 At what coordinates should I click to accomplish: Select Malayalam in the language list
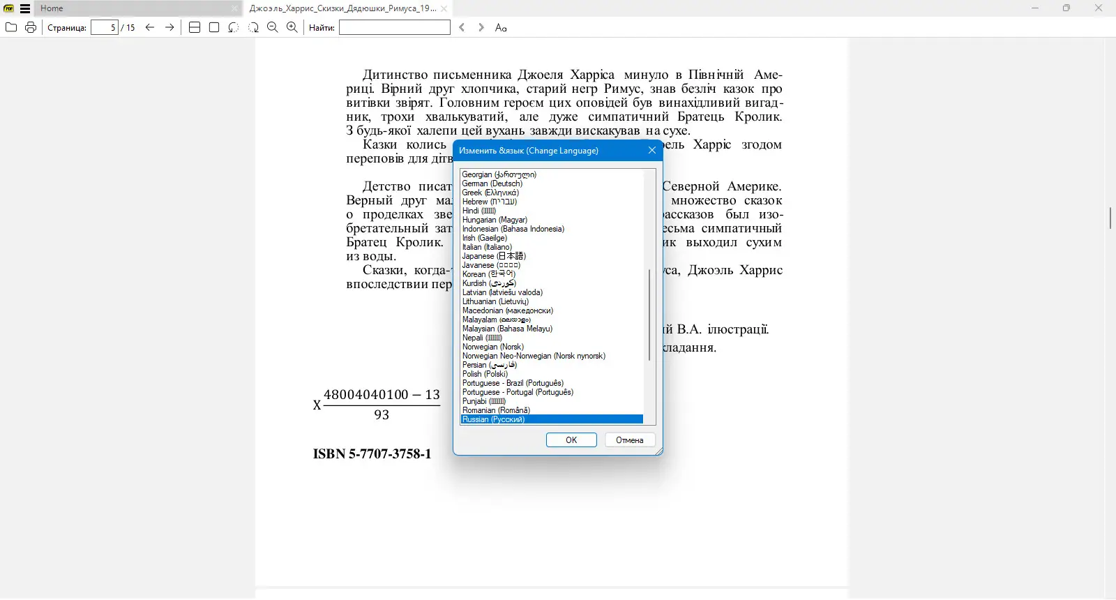pos(552,320)
